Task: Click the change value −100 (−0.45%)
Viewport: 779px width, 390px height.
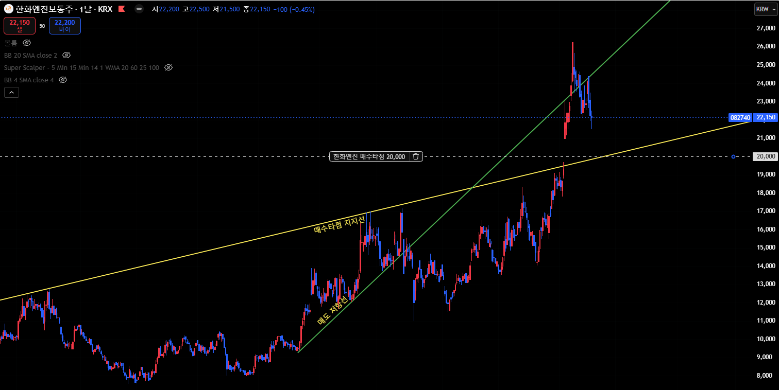Action: tap(294, 9)
